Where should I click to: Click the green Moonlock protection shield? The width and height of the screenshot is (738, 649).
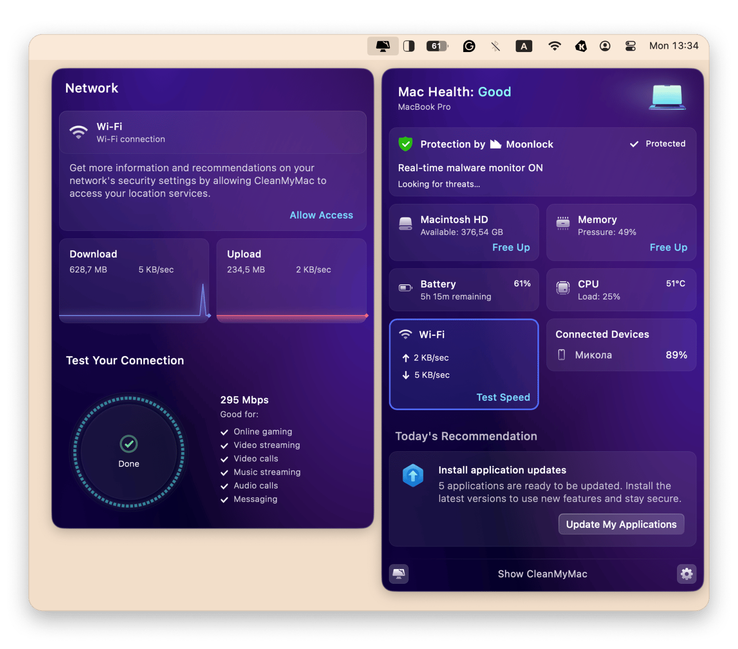pos(405,144)
